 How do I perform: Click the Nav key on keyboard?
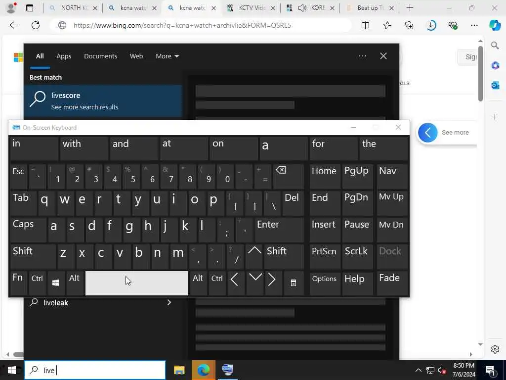[x=392, y=177]
